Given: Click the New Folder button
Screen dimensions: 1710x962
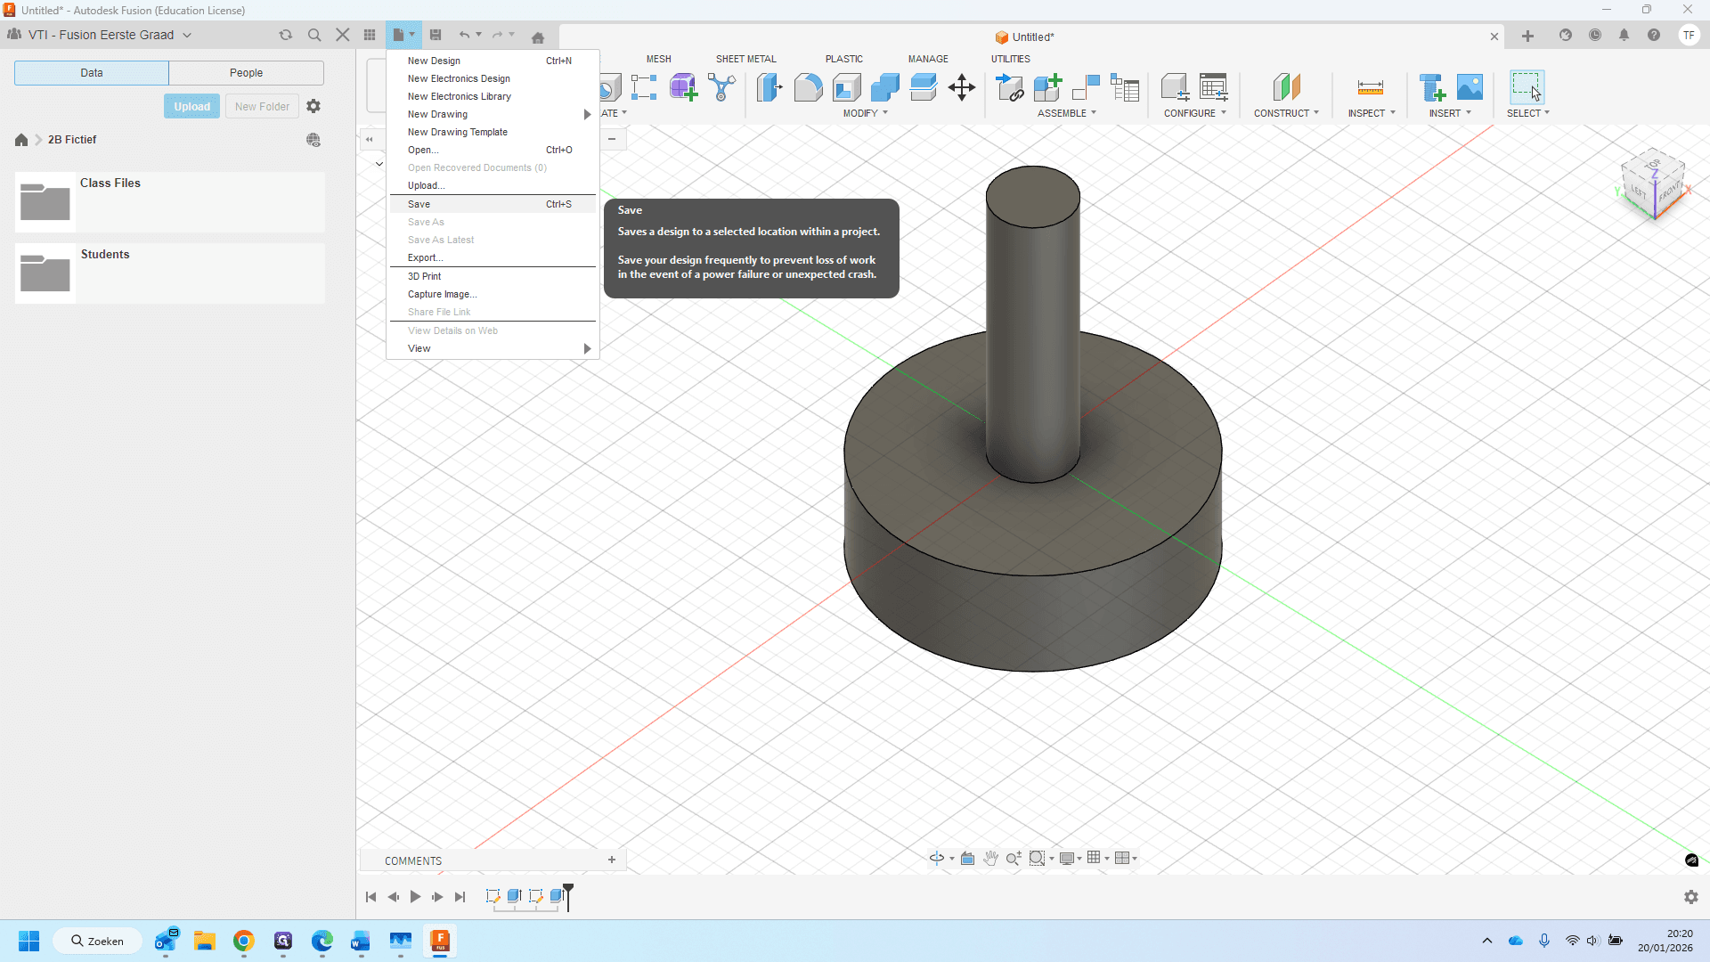Looking at the screenshot, I should click(x=262, y=106).
